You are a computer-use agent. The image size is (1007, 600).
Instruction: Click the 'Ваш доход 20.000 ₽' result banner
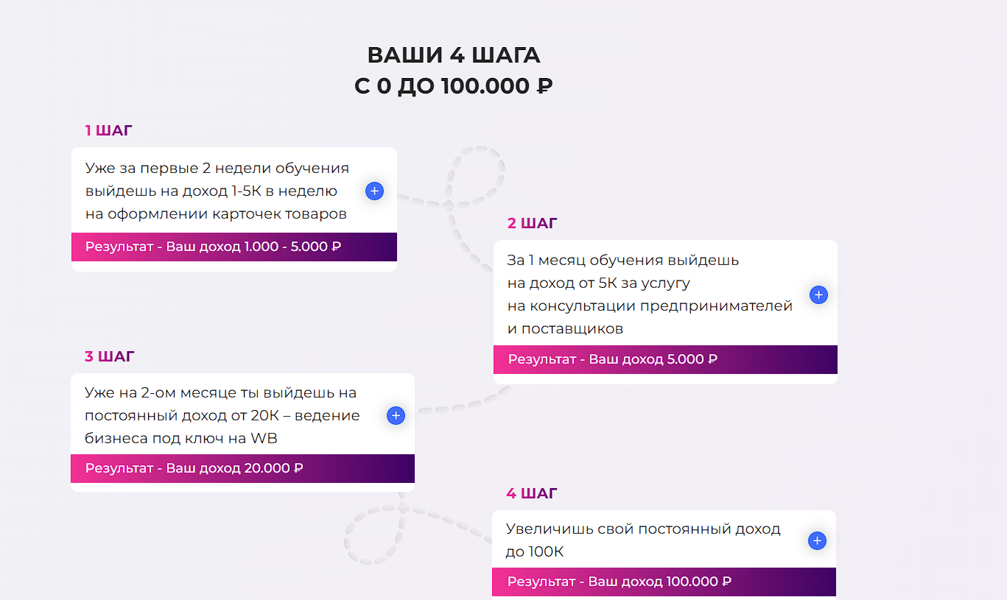tap(242, 468)
